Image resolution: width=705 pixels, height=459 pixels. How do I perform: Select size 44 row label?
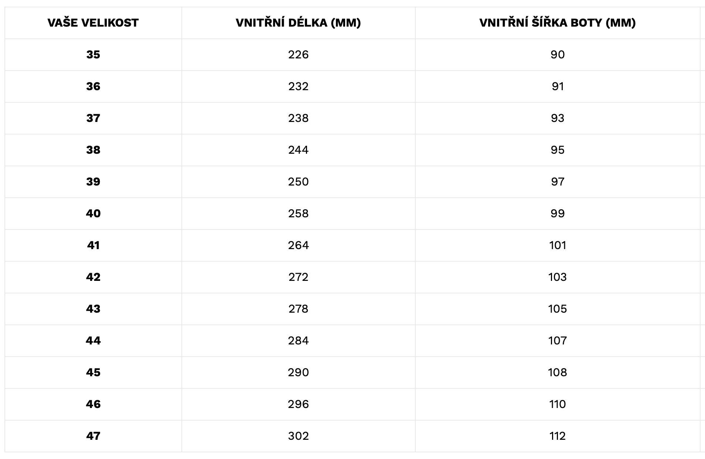point(93,341)
